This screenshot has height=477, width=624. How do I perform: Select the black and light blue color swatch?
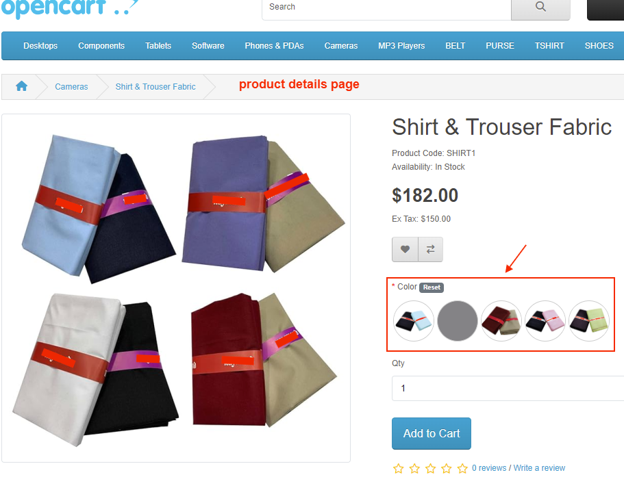click(414, 321)
